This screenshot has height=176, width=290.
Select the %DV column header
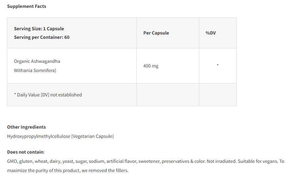(x=211, y=33)
